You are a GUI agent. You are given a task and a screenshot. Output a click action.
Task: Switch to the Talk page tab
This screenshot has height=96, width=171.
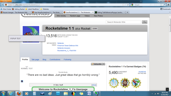[35, 60]
